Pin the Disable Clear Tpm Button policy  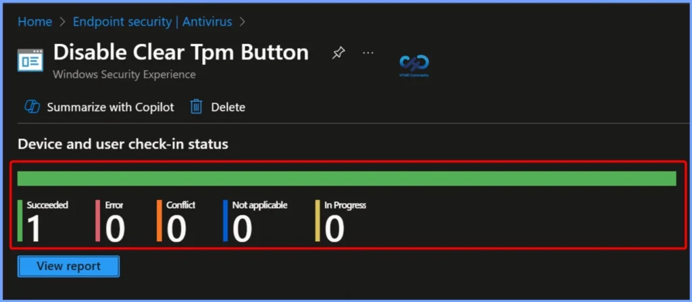[338, 53]
